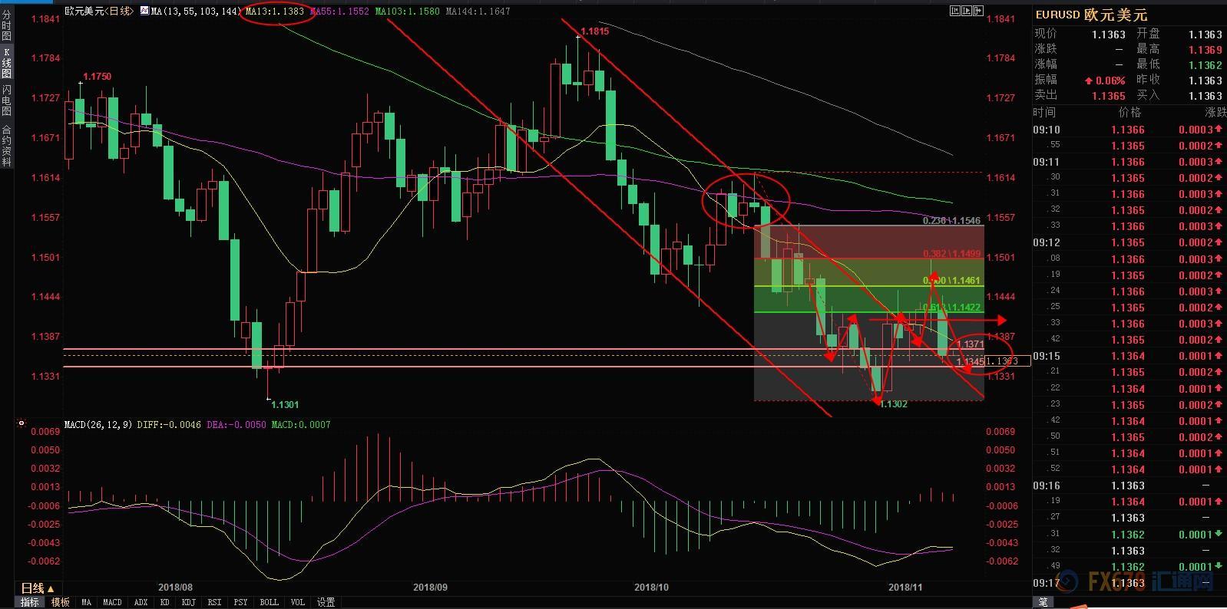Click the 价格 column header in tick list
The image size is (1227, 609).
(x=1130, y=113)
